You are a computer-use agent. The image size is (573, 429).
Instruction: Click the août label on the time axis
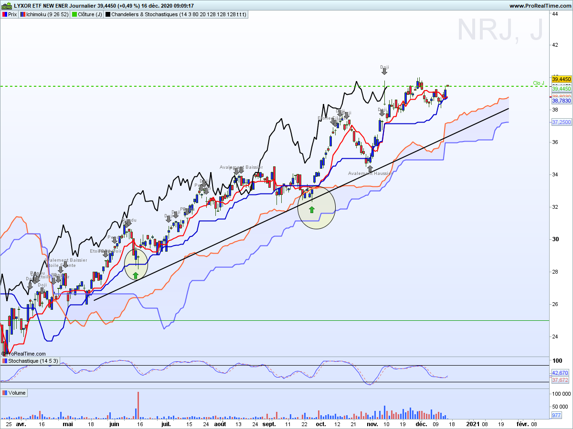tap(220, 424)
